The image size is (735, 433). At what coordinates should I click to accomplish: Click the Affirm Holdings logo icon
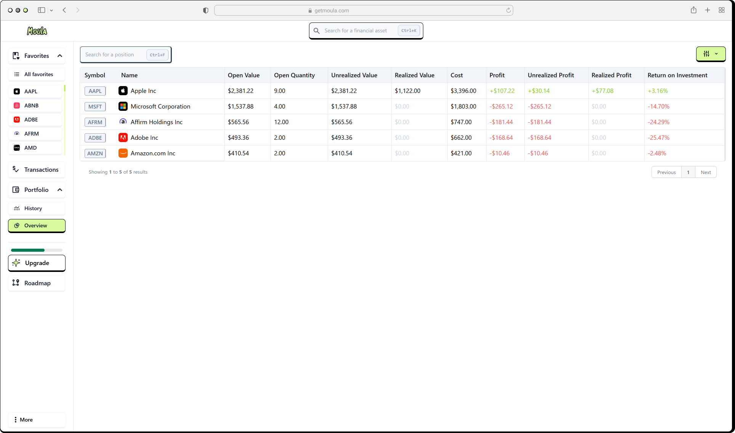[123, 122]
